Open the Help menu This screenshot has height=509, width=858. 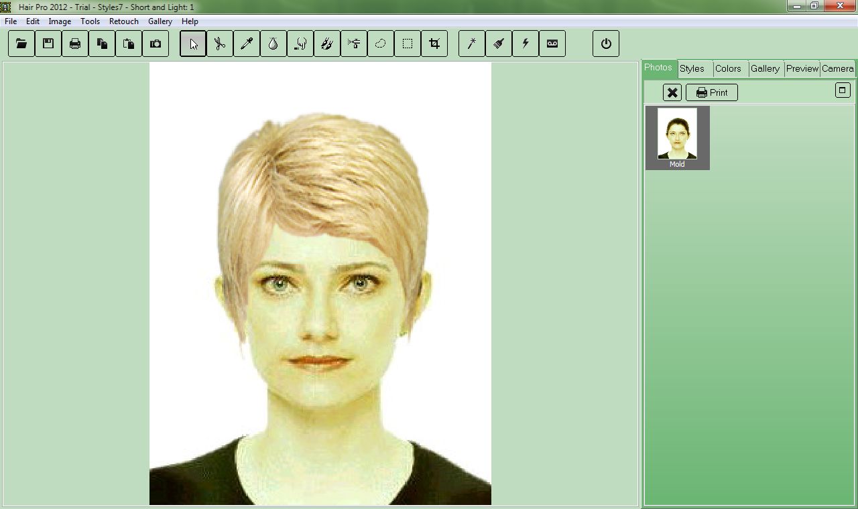tap(190, 21)
